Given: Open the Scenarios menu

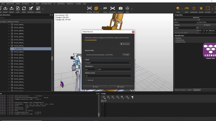Looking at the screenshot, I should point(61,4).
